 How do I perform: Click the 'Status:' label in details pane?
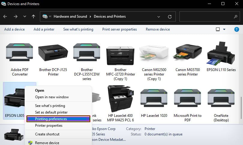(x=136, y=134)
